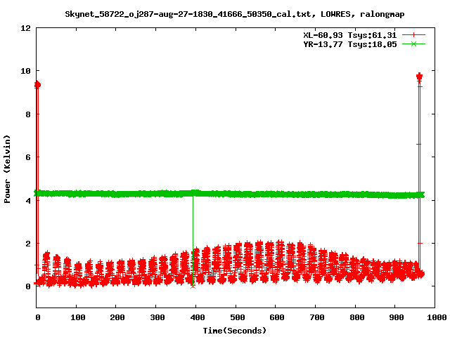Viewport: 450px width, 337px height.
Task: Click the green line sample in the legend
Action: click(x=413, y=44)
